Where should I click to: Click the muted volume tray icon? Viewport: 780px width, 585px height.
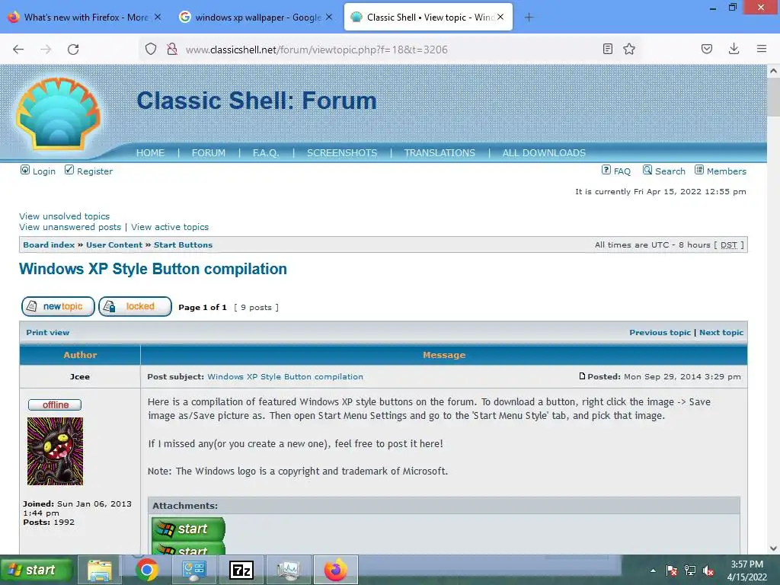click(708, 571)
